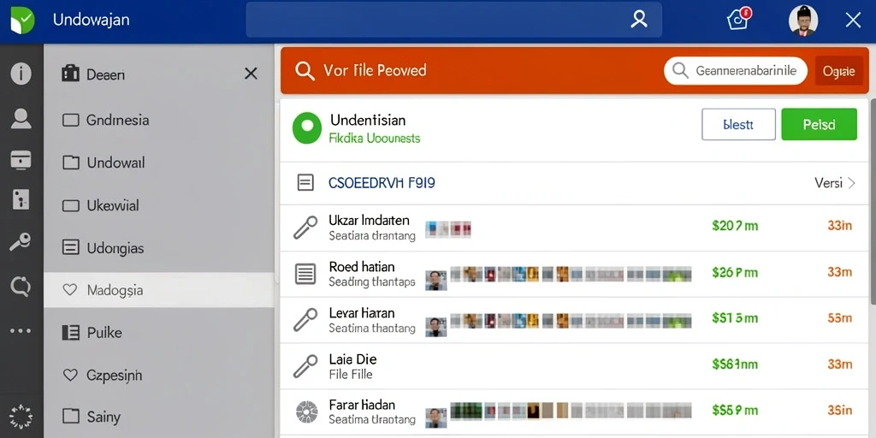Click the disc icon in Farar Hadan row
Viewport: 876px width, 438px height.
305,413
